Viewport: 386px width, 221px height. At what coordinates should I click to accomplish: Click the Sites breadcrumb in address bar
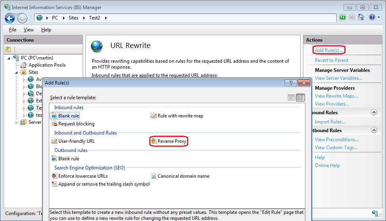pyautogui.click(x=73, y=18)
